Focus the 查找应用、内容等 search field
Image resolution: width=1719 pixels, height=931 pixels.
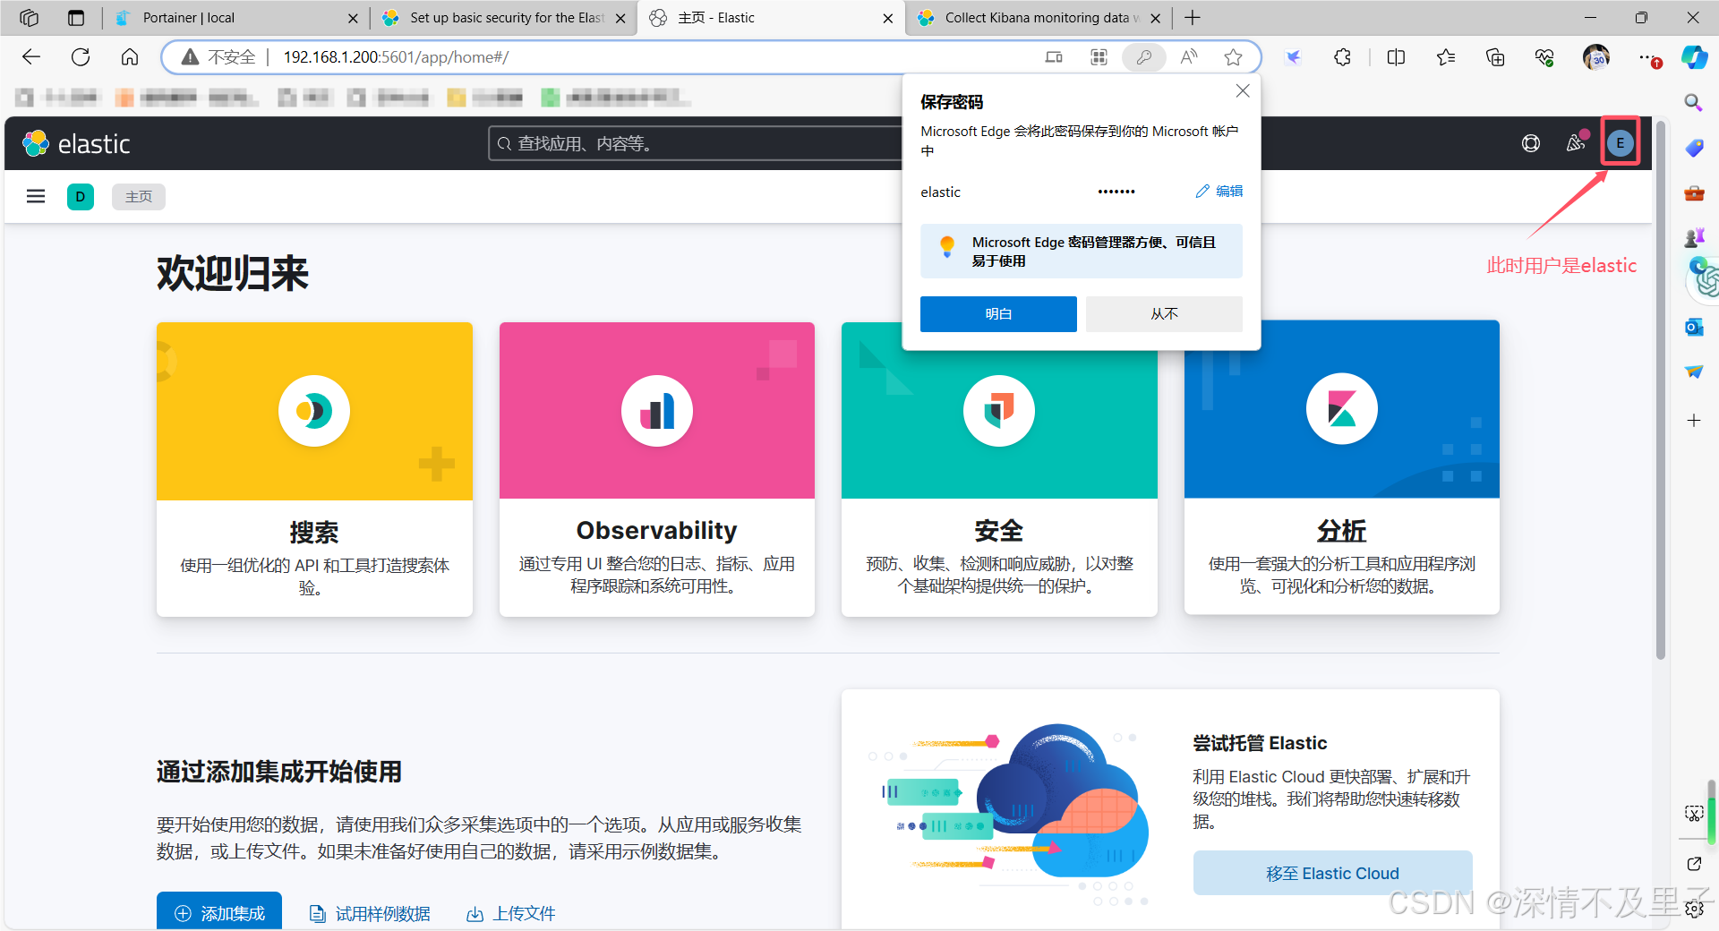tap(696, 143)
